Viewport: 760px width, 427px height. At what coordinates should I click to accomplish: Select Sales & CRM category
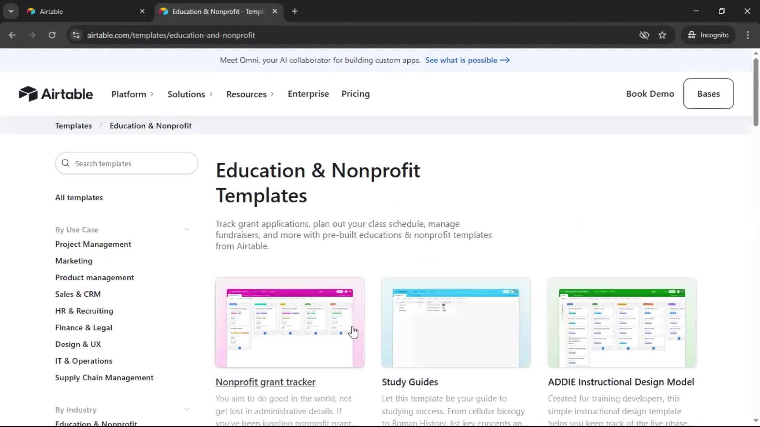(78, 294)
